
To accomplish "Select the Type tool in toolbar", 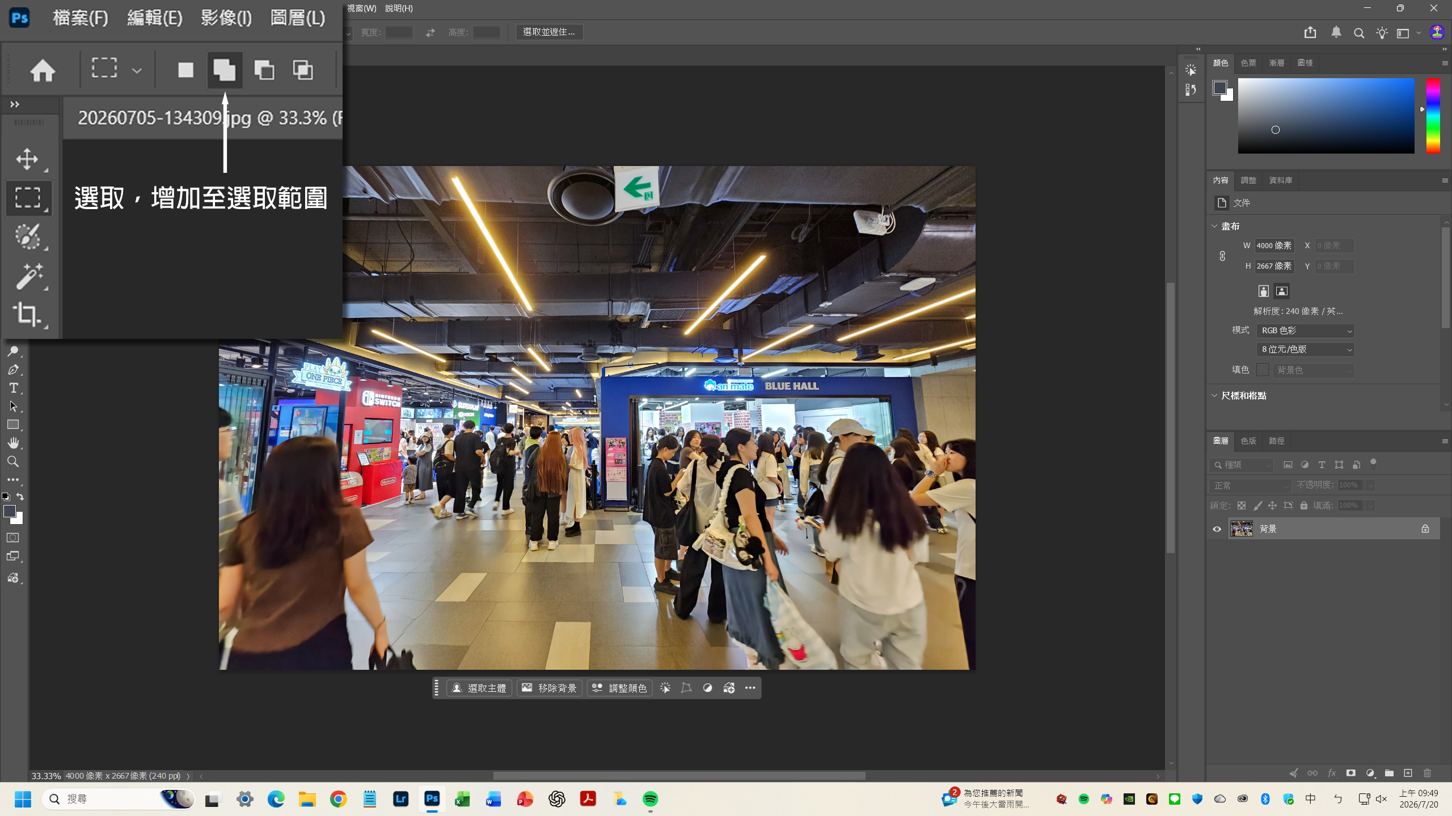I will [x=14, y=388].
